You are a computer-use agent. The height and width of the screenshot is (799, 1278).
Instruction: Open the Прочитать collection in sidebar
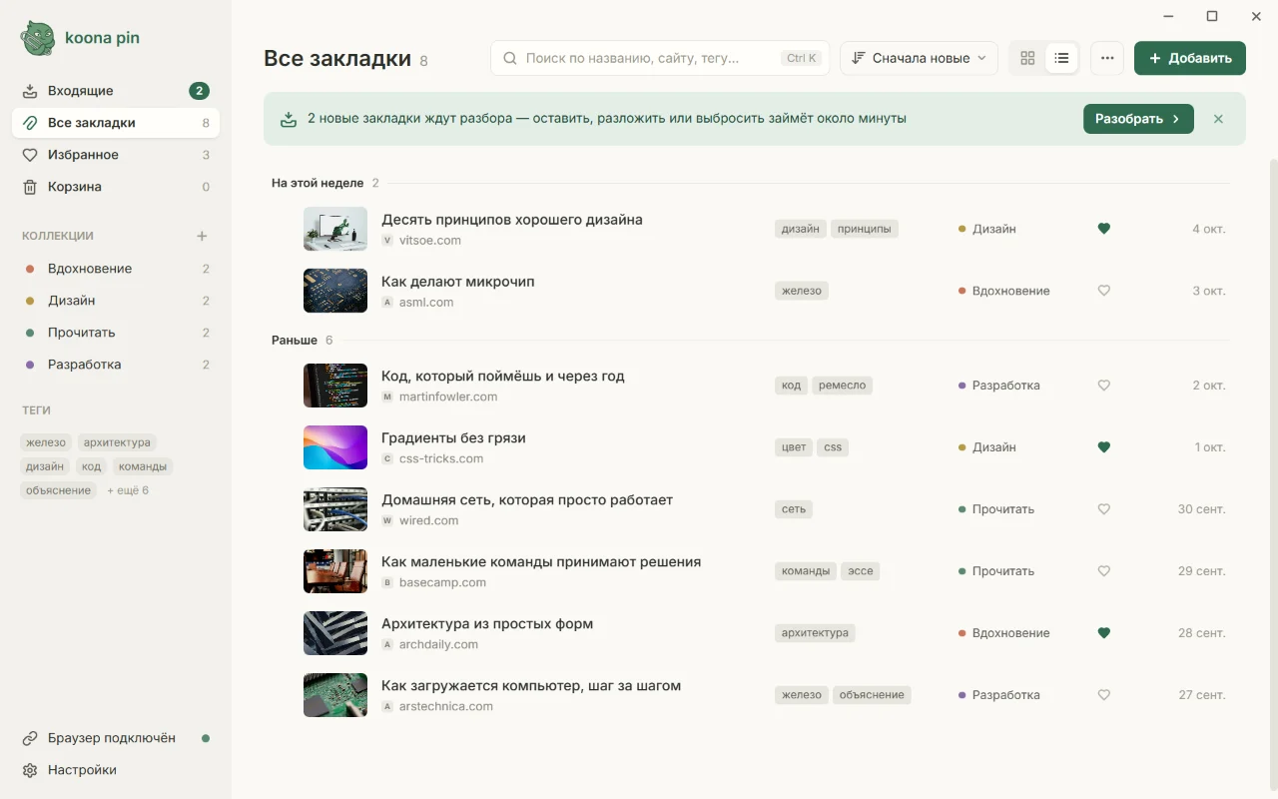(116, 333)
